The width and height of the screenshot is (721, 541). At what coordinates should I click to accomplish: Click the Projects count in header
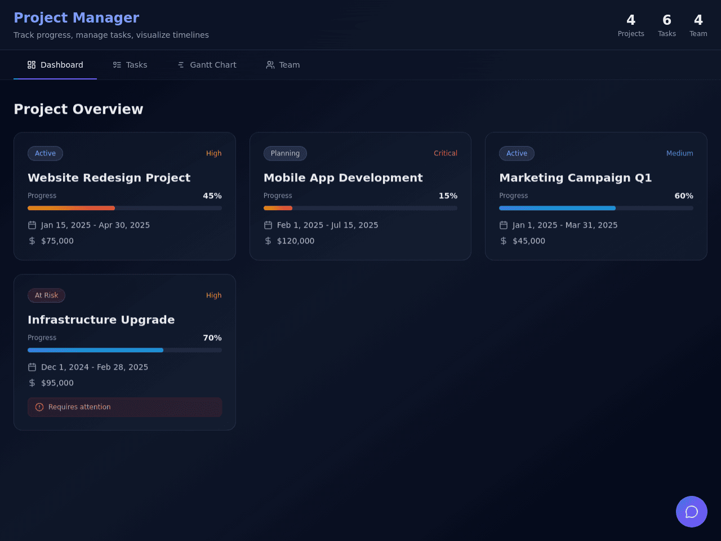tap(631, 25)
